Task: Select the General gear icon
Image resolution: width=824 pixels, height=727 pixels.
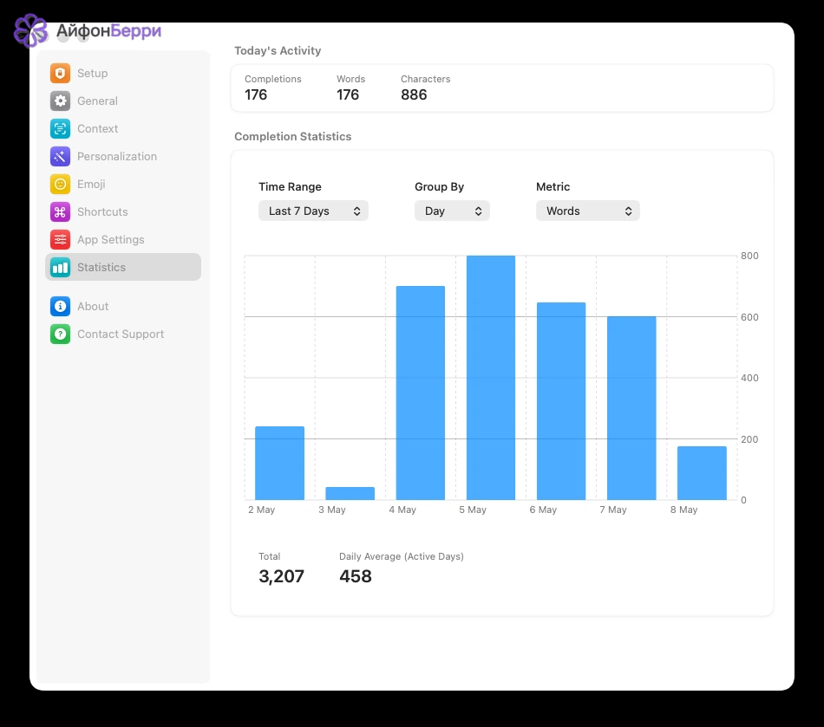Action: point(60,101)
